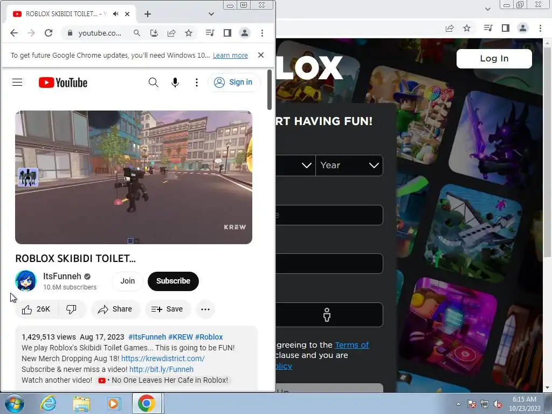Close the ROBLOX SKIBIDI TOILET tab

(127, 13)
